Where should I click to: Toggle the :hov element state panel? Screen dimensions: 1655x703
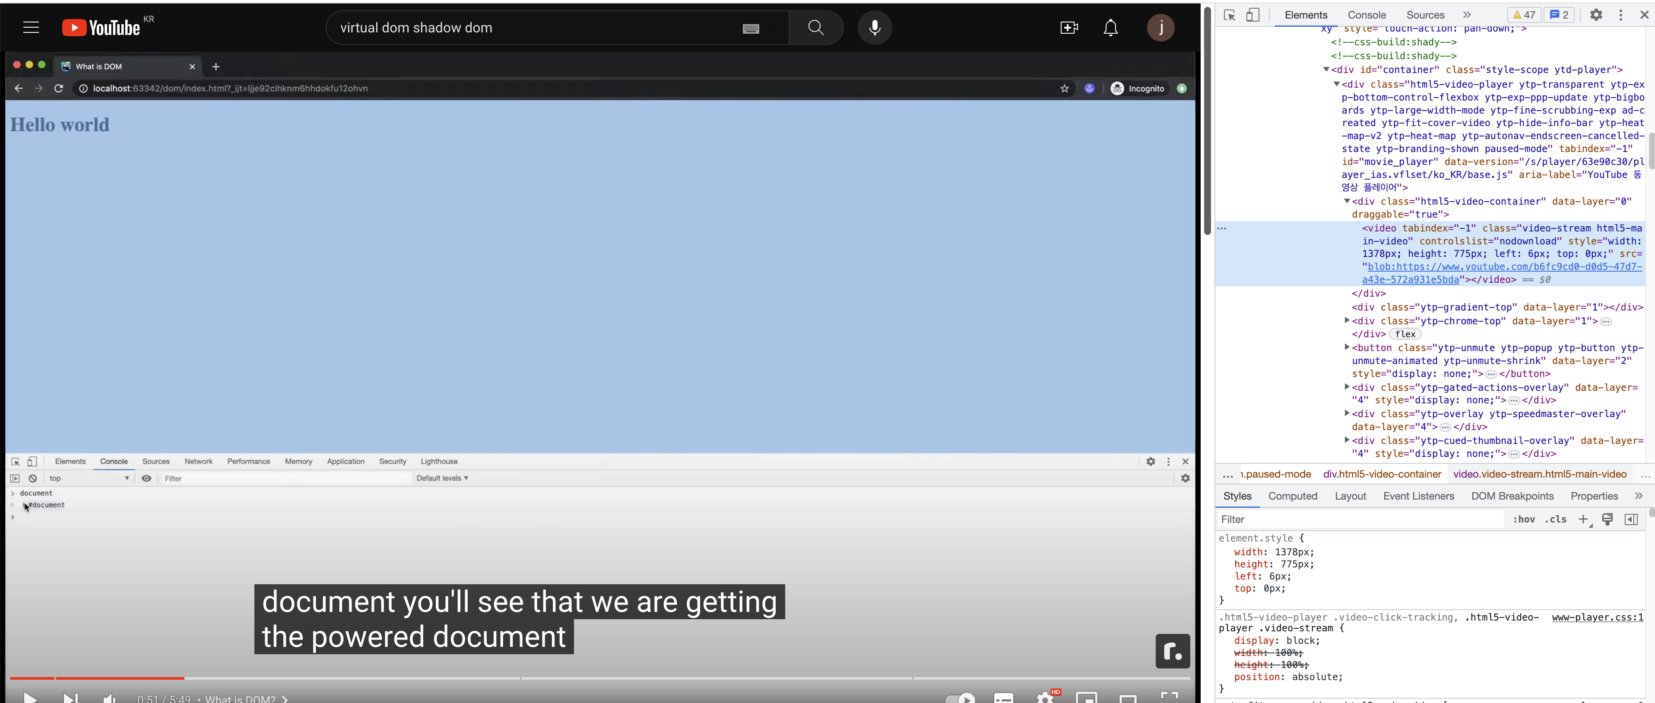1523,519
